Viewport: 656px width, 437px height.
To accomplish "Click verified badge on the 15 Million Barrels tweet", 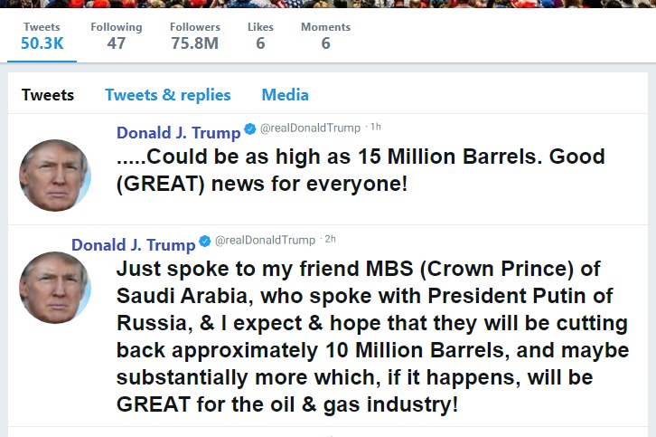I will pos(250,132).
